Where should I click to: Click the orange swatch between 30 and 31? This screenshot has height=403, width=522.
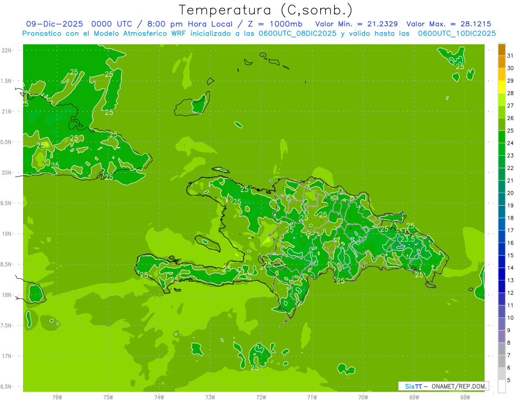coord(502,62)
